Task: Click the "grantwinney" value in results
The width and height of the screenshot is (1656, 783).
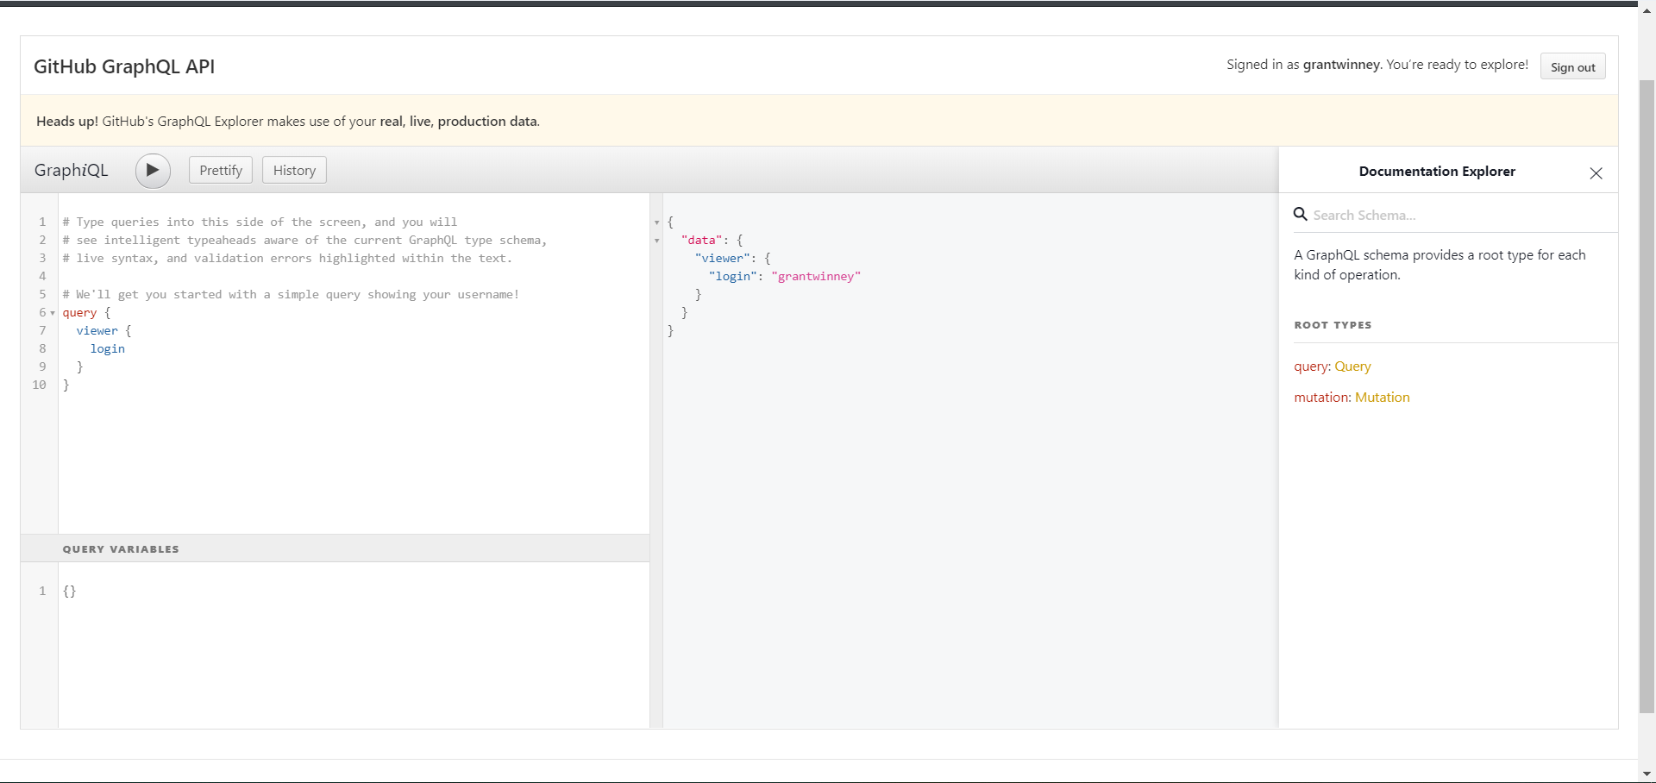Action: click(816, 277)
